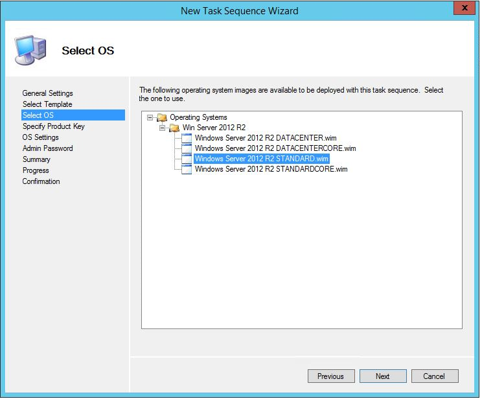Image resolution: width=482 pixels, height=401 pixels.
Task: Collapse the Win Server 2012 R2 node
Action: point(163,128)
